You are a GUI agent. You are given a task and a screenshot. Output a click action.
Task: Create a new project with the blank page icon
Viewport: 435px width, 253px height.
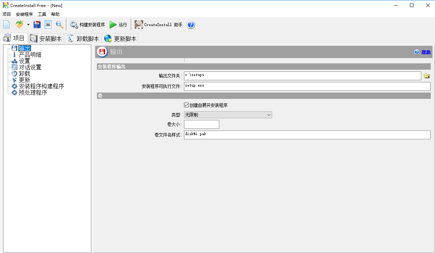tap(6, 24)
